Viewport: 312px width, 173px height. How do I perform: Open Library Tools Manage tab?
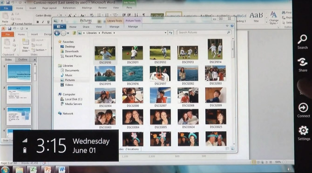(115, 27)
